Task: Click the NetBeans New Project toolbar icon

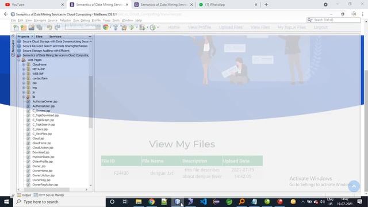Action: pos(24,28)
